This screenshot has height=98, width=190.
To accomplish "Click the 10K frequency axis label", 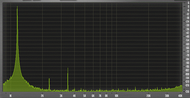I will 116,96.
